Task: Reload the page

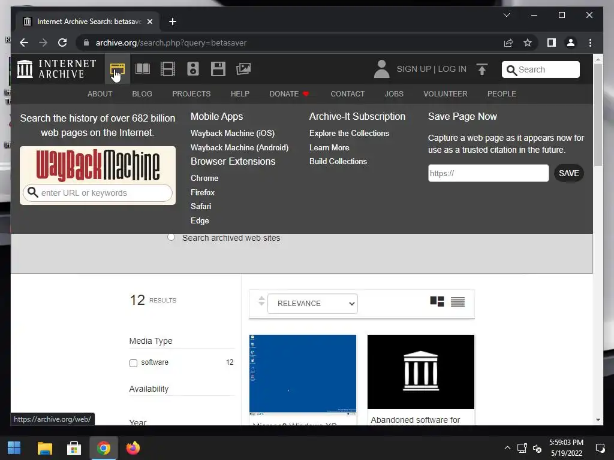Action: coord(62,43)
